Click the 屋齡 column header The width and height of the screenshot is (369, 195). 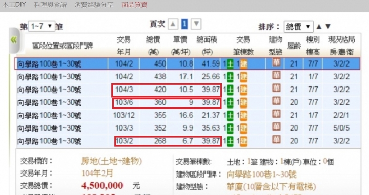pyautogui.click(x=294, y=46)
